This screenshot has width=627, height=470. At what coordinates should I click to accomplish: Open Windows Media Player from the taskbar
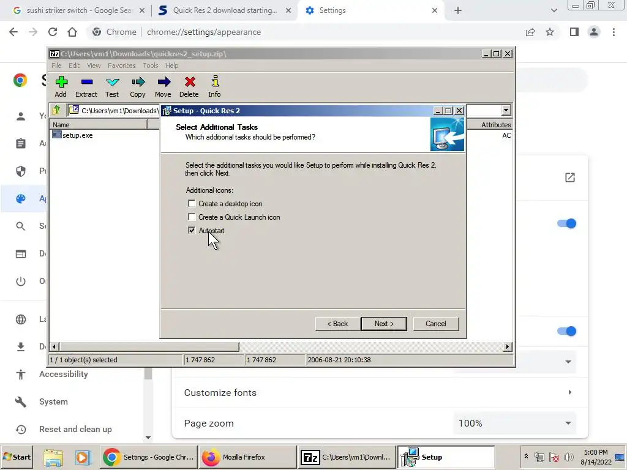[83, 457]
